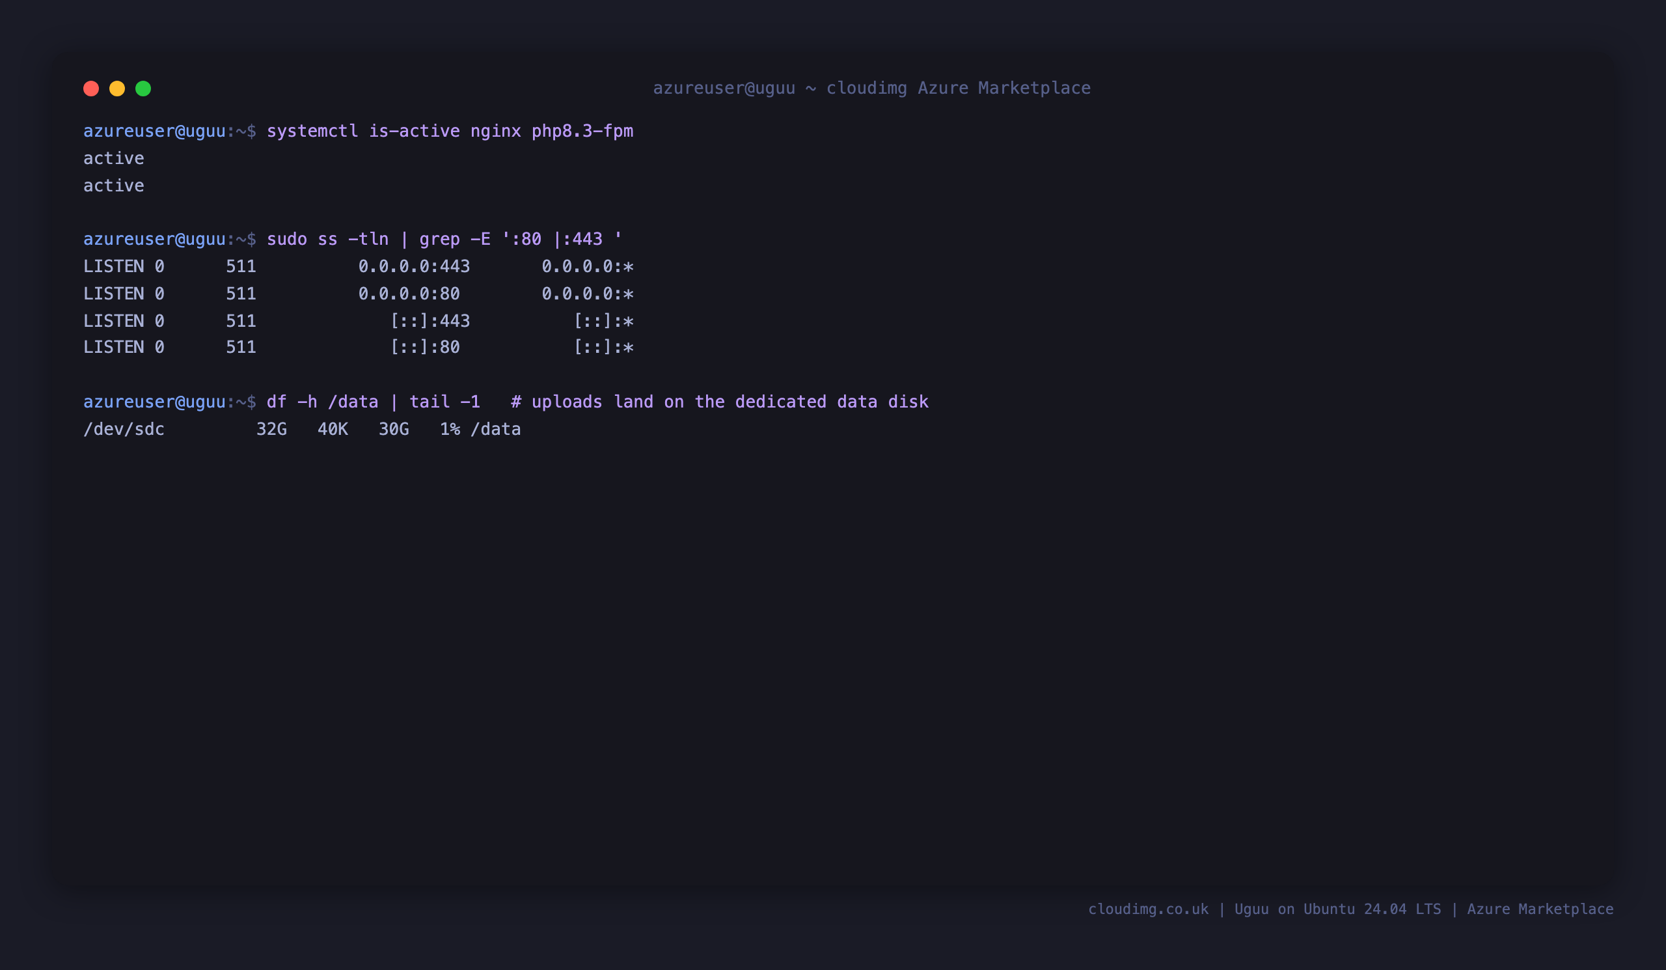Click the local address '[::]:443'
Viewport: 1666px width, 970px height.
[x=430, y=322]
